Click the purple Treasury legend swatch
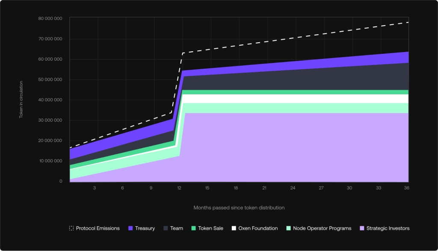This screenshot has width=438, height=251. click(131, 228)
